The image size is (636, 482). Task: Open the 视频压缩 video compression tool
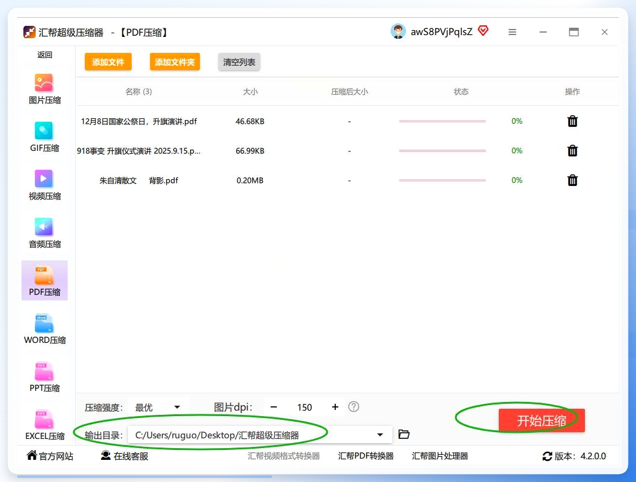click(44, 185)
